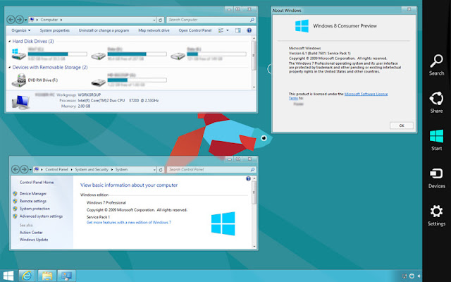Open the Devices charm
The width and height of the screenshot is (451, 282).
(436, 178)
